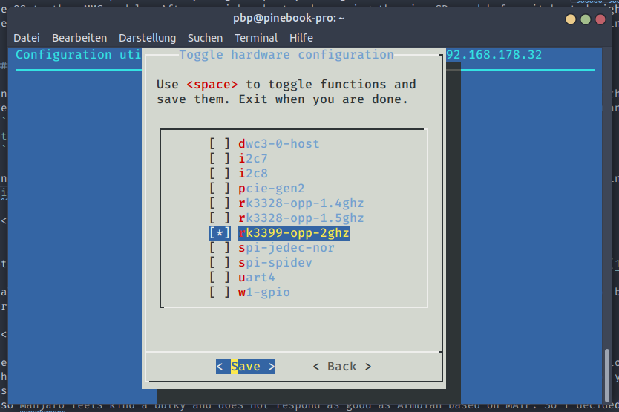Toggle the spi-spidev checkbox

220,263
